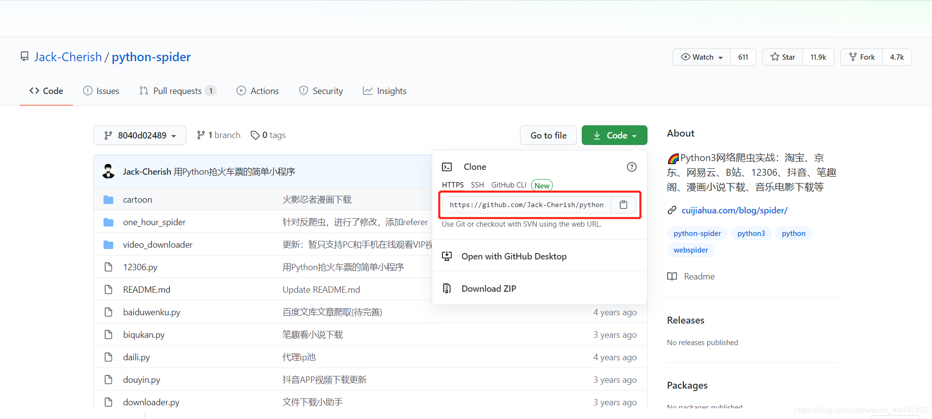Open the README.md file
The width and height of the screenshot is (932, 419).
(x=147, y=290)
